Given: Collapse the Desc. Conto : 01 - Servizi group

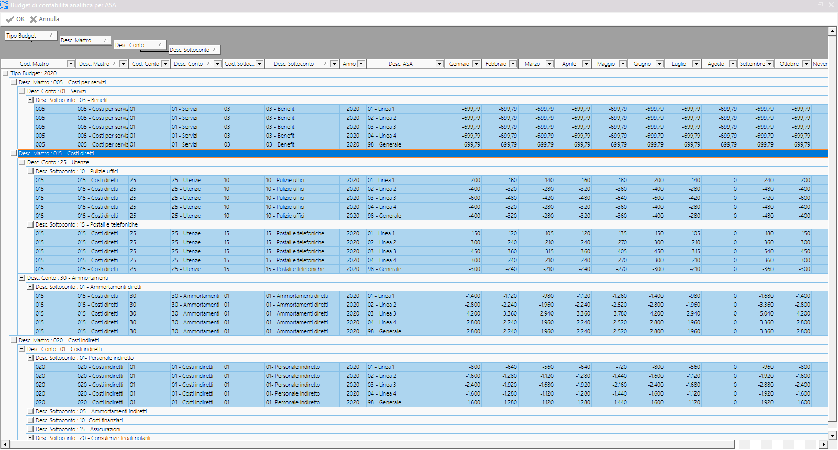Looking at the screenshot, I should point(22,91).
